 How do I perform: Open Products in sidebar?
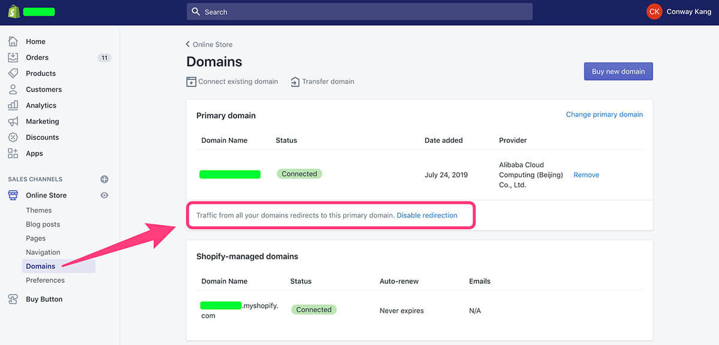coord(41,74)
